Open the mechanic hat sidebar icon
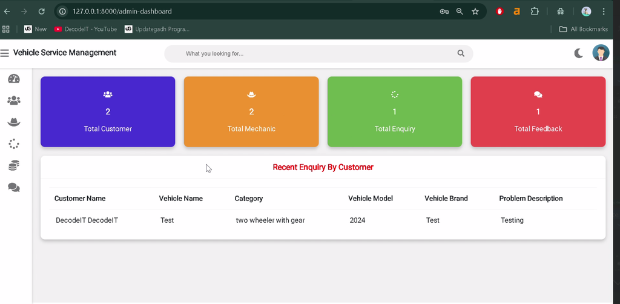 coord(14,122)
